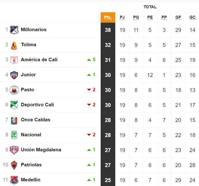
Task: Click América de Cali's green up arrow
Action: (x=89, y=60)
